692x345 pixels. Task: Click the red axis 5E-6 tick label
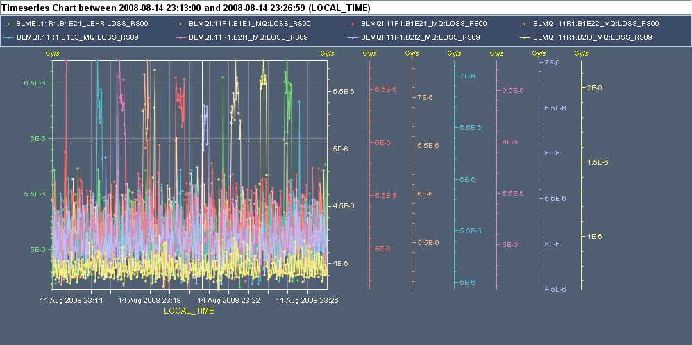[382, 249]
